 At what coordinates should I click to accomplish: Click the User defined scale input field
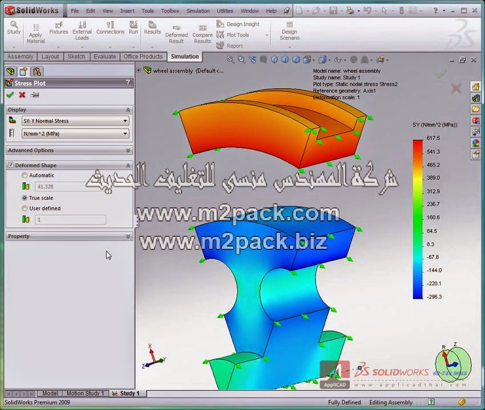(x=70, y=219)
